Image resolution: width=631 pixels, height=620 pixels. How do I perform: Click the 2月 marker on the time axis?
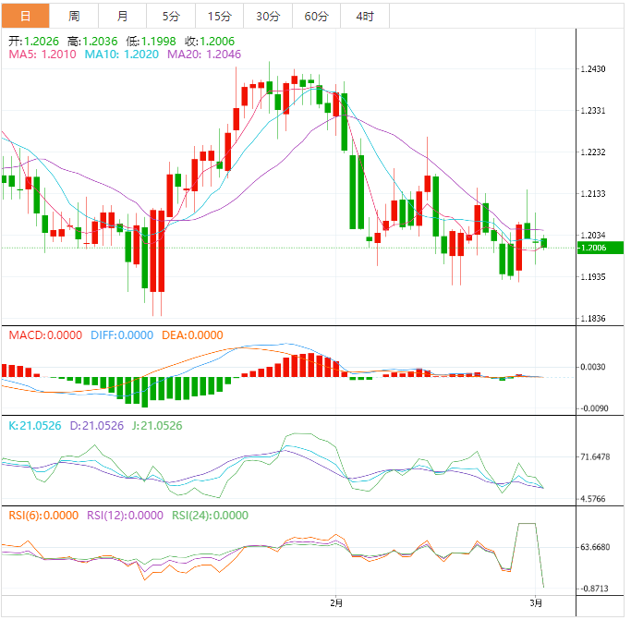(336, 604)
